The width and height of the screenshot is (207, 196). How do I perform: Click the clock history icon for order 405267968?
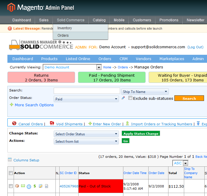pyautogui.click(x=29, y=187)
